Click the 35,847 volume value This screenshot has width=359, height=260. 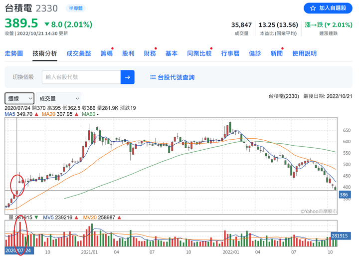coord(241,25)
